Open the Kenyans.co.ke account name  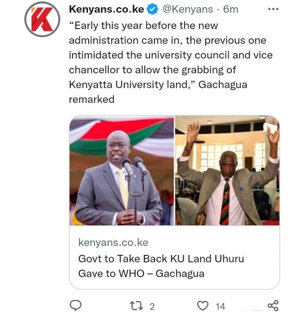(106, 9)
